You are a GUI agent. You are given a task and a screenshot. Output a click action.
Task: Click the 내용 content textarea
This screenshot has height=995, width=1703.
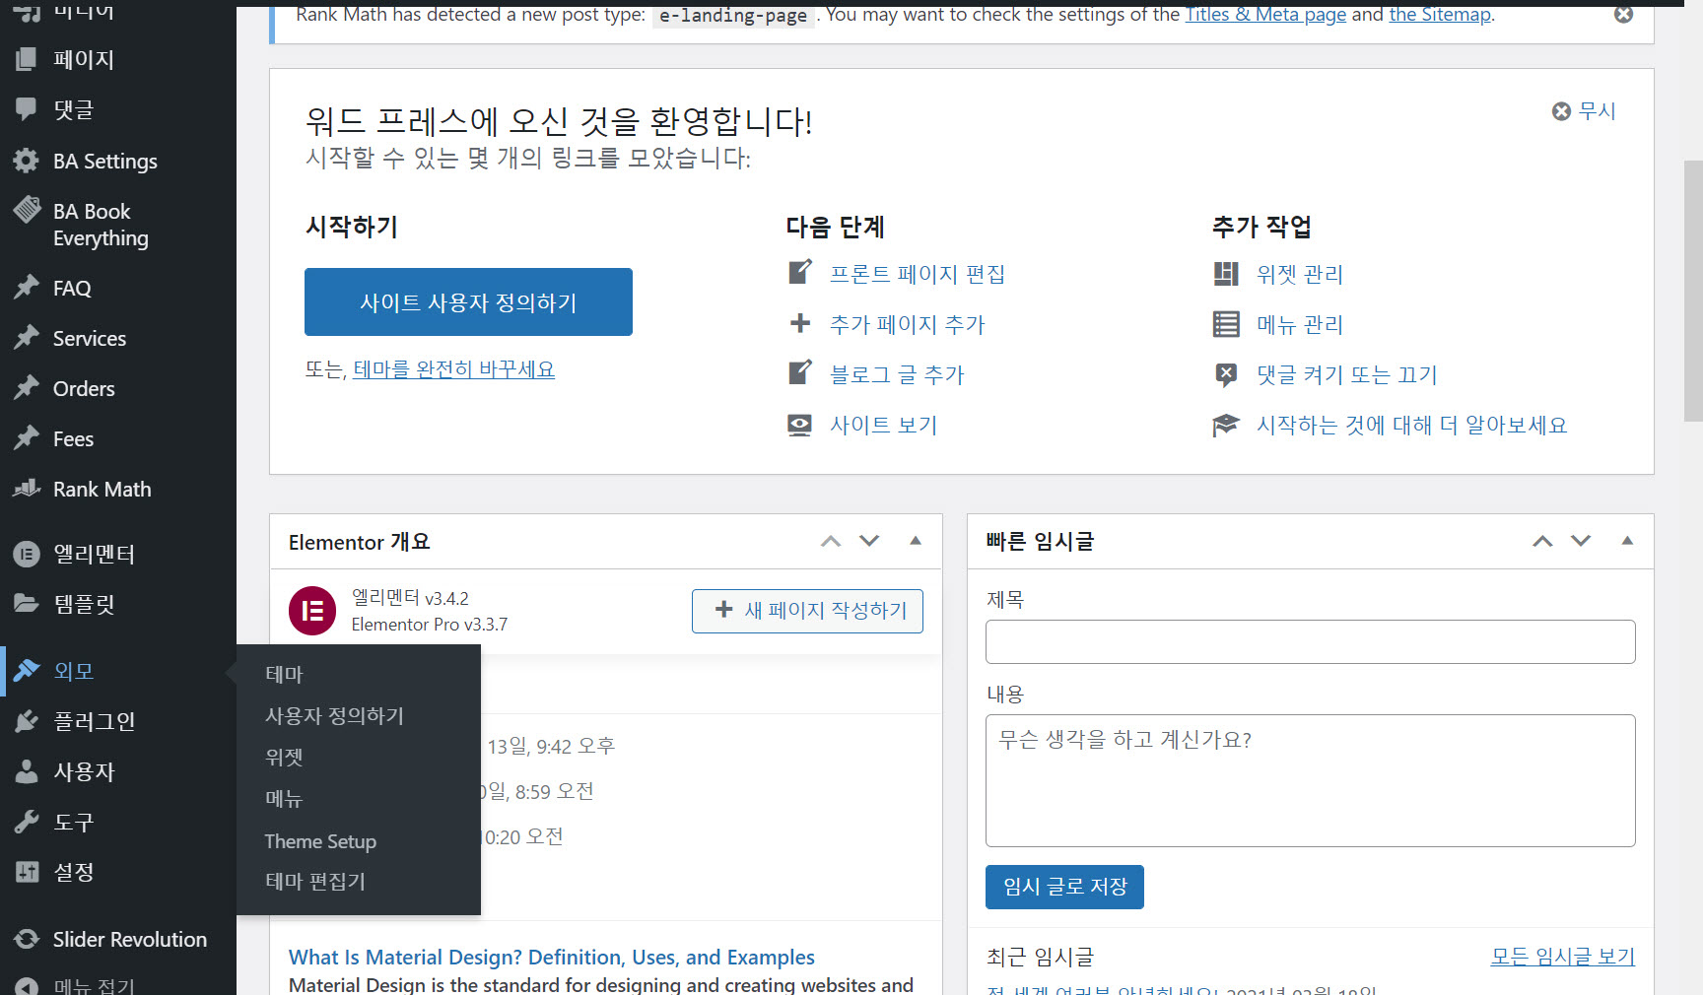[1311, 780]
